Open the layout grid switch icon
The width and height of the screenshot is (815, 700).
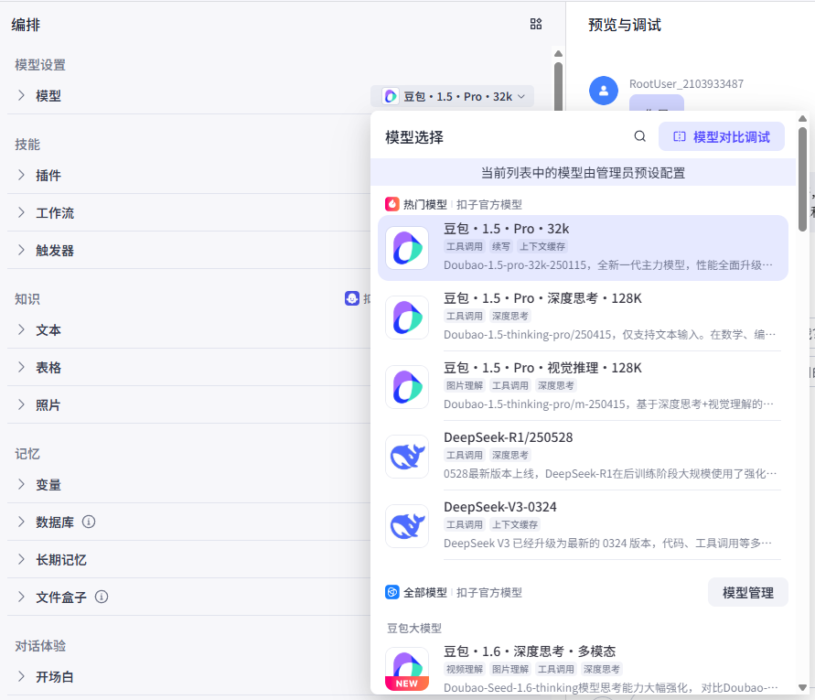point(536,24)
